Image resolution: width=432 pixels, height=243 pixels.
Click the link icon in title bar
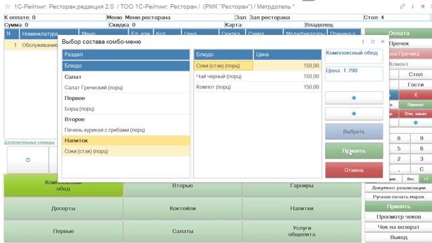[x=402, y=6]
